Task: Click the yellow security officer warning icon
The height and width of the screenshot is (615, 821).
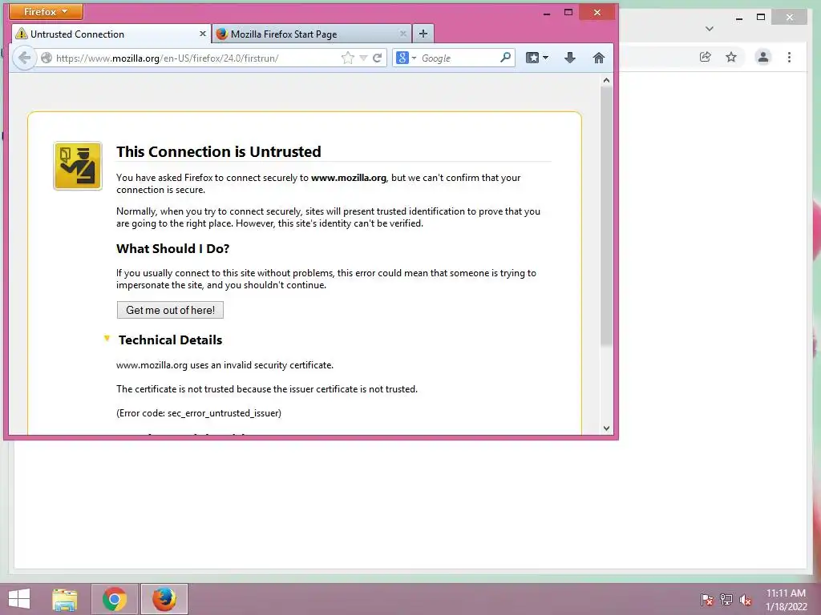Action: click(x=78, y=166)
